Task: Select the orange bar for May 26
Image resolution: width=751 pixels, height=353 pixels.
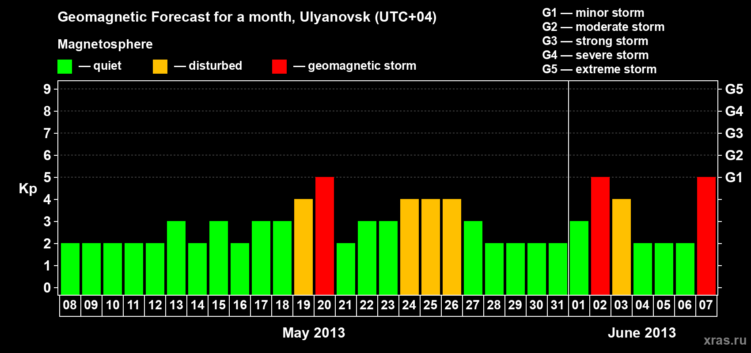Action: 452,247
